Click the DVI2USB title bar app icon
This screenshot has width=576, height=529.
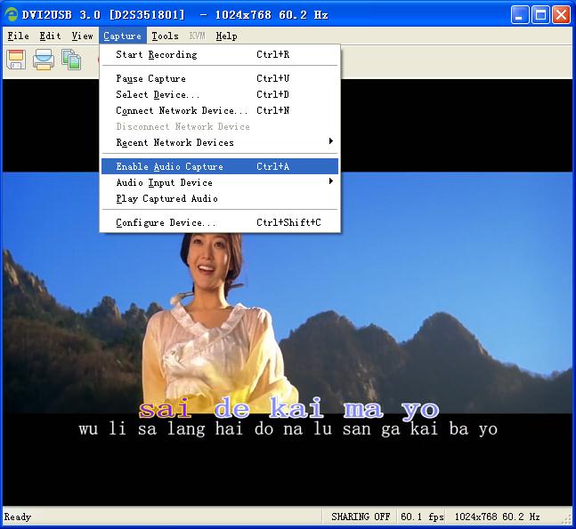pos(12,14)
